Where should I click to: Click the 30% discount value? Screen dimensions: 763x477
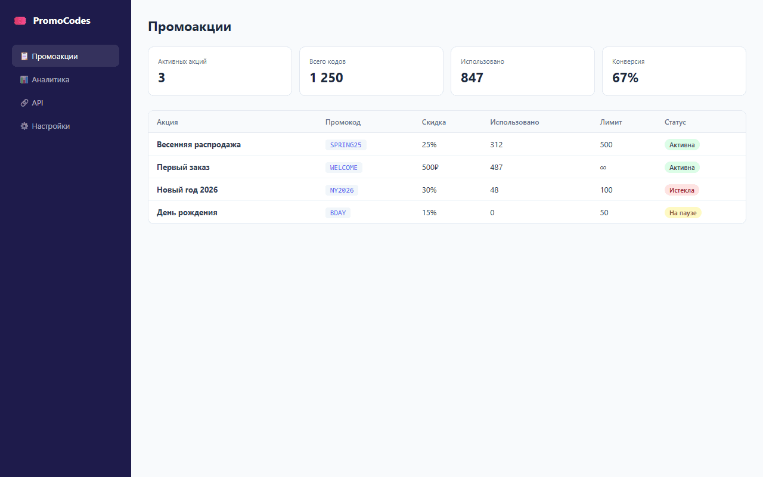pyautogui.click(x=429, y=190)
